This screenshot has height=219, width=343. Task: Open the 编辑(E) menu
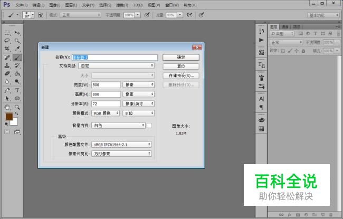tap(39, 5)
